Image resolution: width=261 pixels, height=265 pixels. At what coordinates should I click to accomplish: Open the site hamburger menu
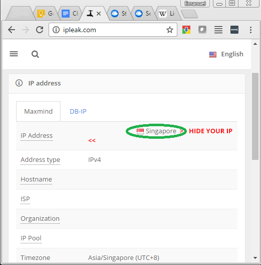[14, 54]
